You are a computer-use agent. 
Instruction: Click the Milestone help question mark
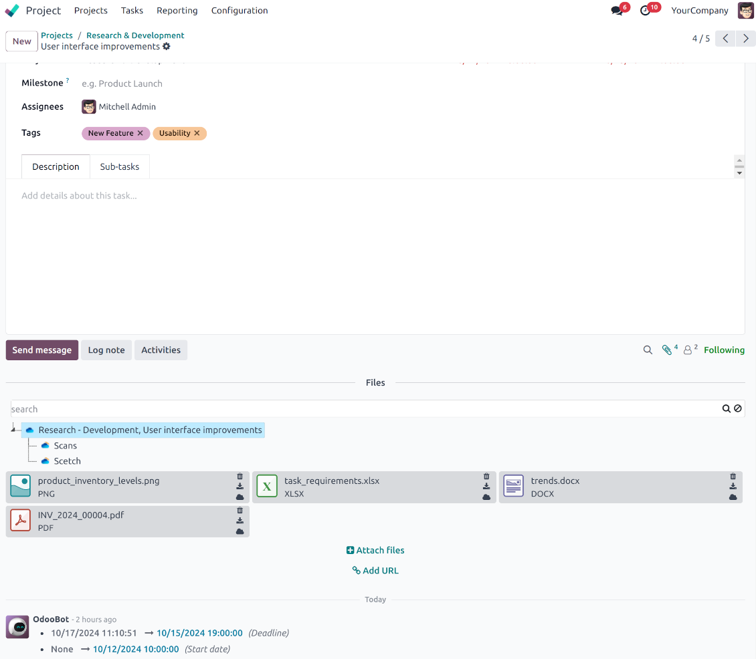(x=68, y=80)
